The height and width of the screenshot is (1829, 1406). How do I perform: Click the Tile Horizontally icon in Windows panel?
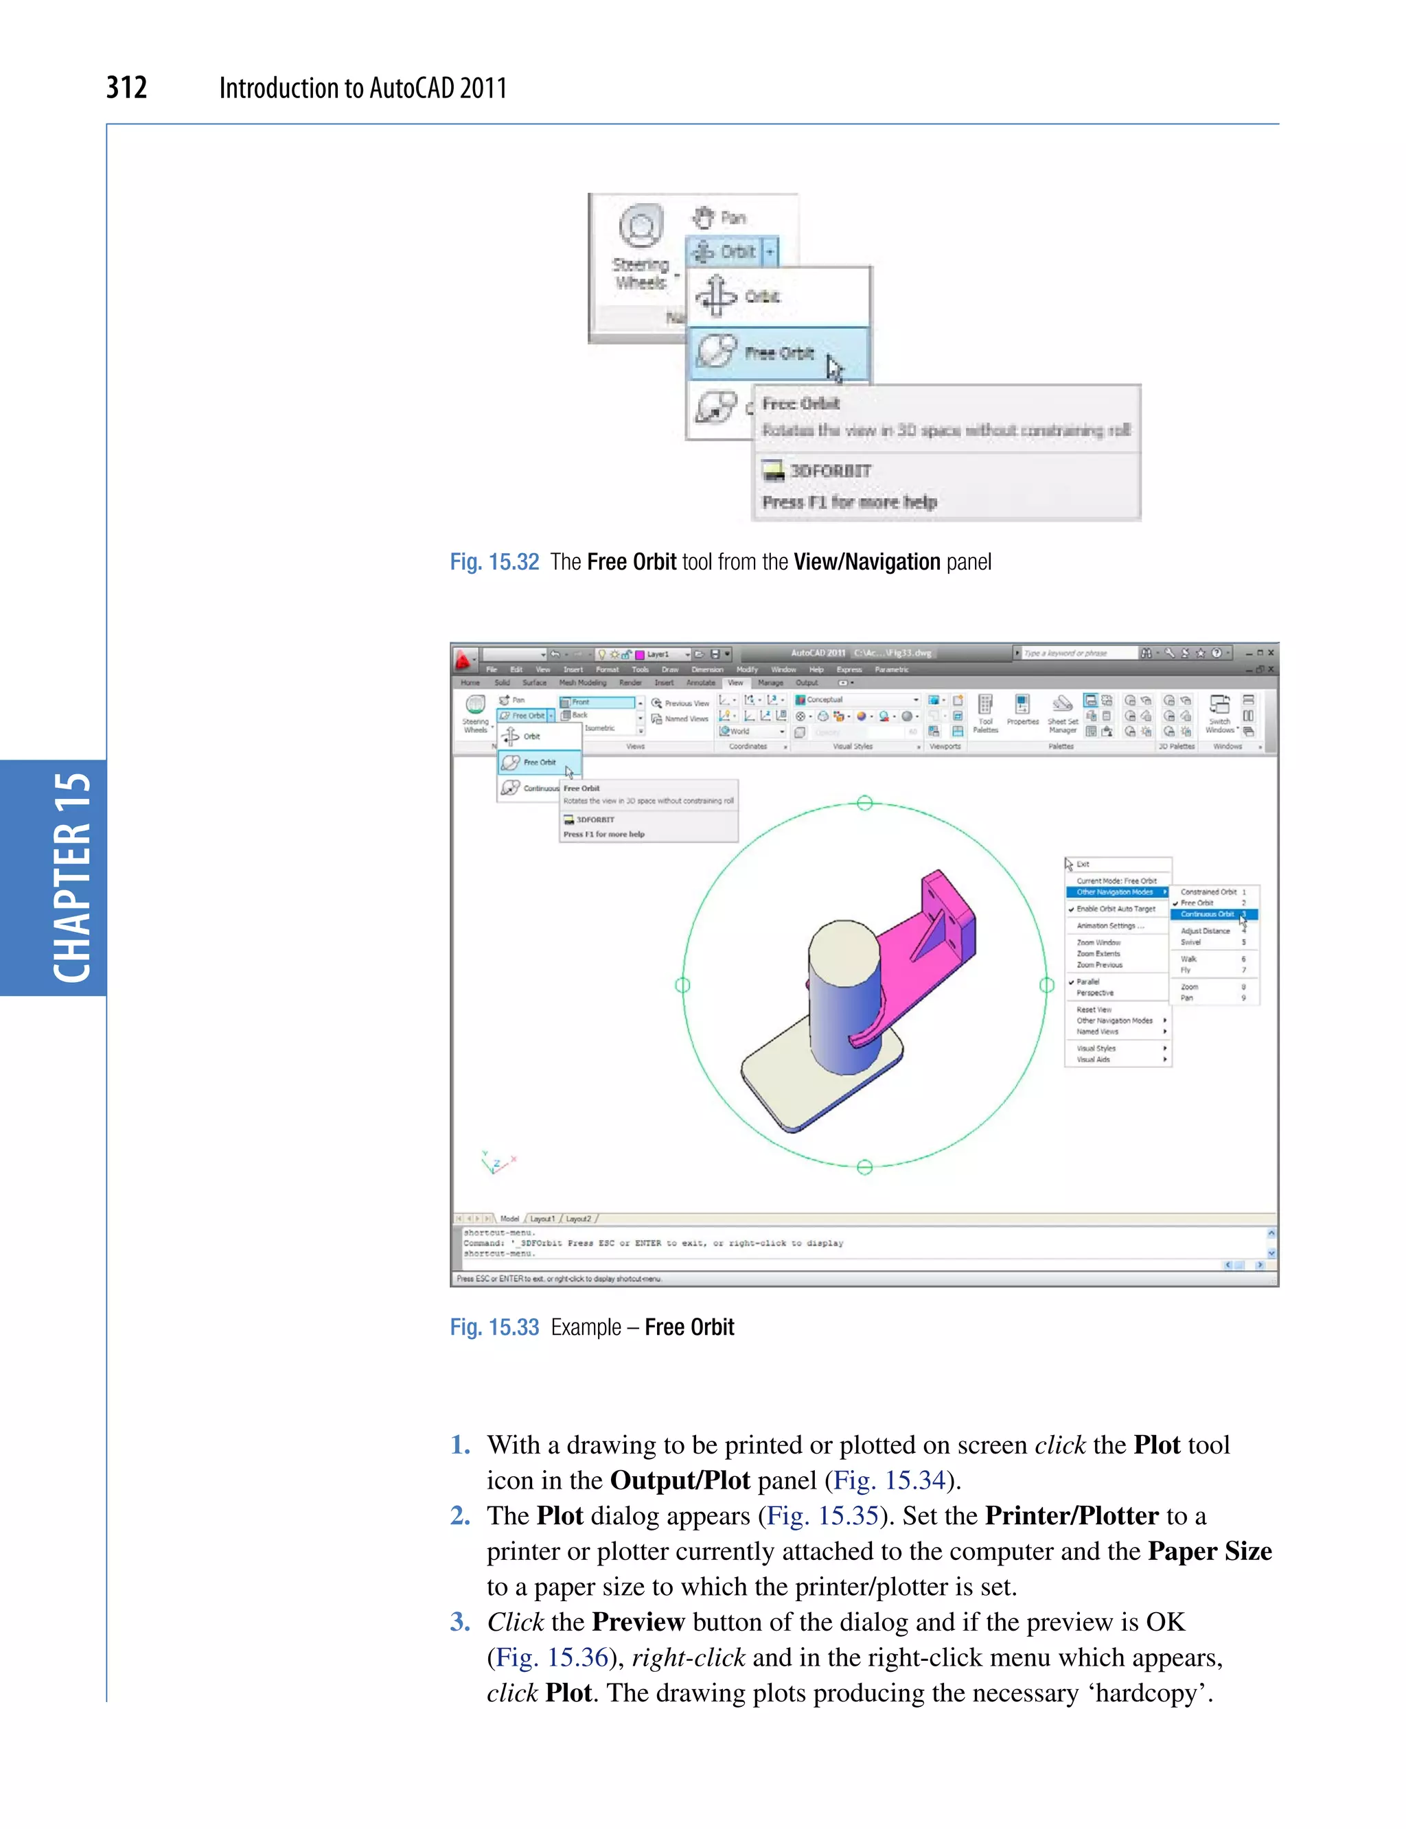tap(1248, 700)
